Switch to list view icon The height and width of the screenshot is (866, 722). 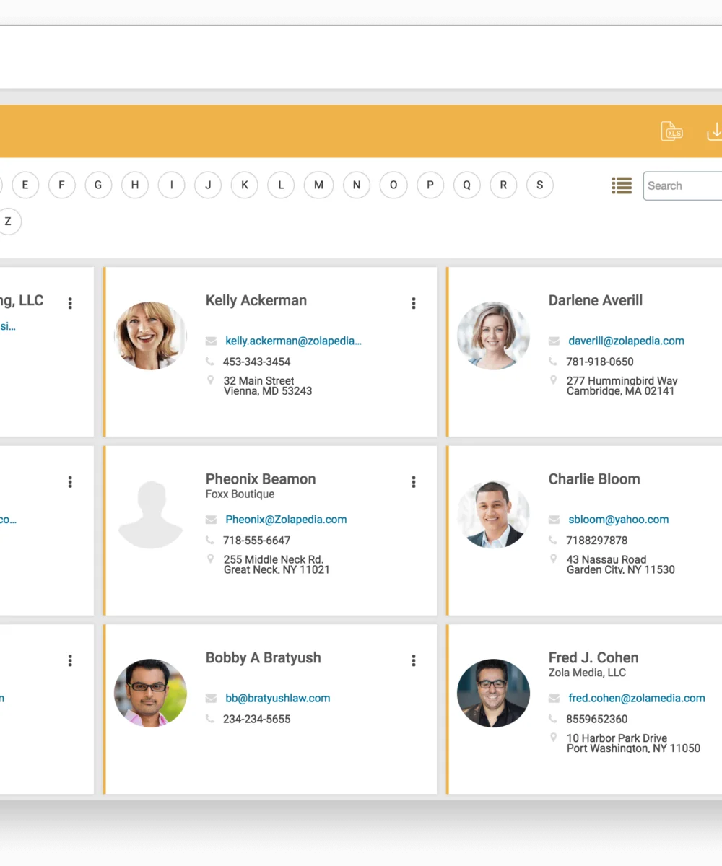point(622,185)
